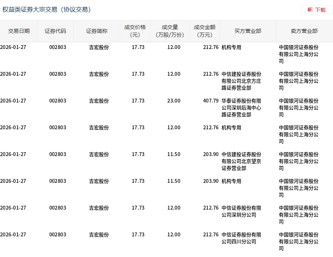
Task: Click the 证券代码 column header
Action: [55, 31]
